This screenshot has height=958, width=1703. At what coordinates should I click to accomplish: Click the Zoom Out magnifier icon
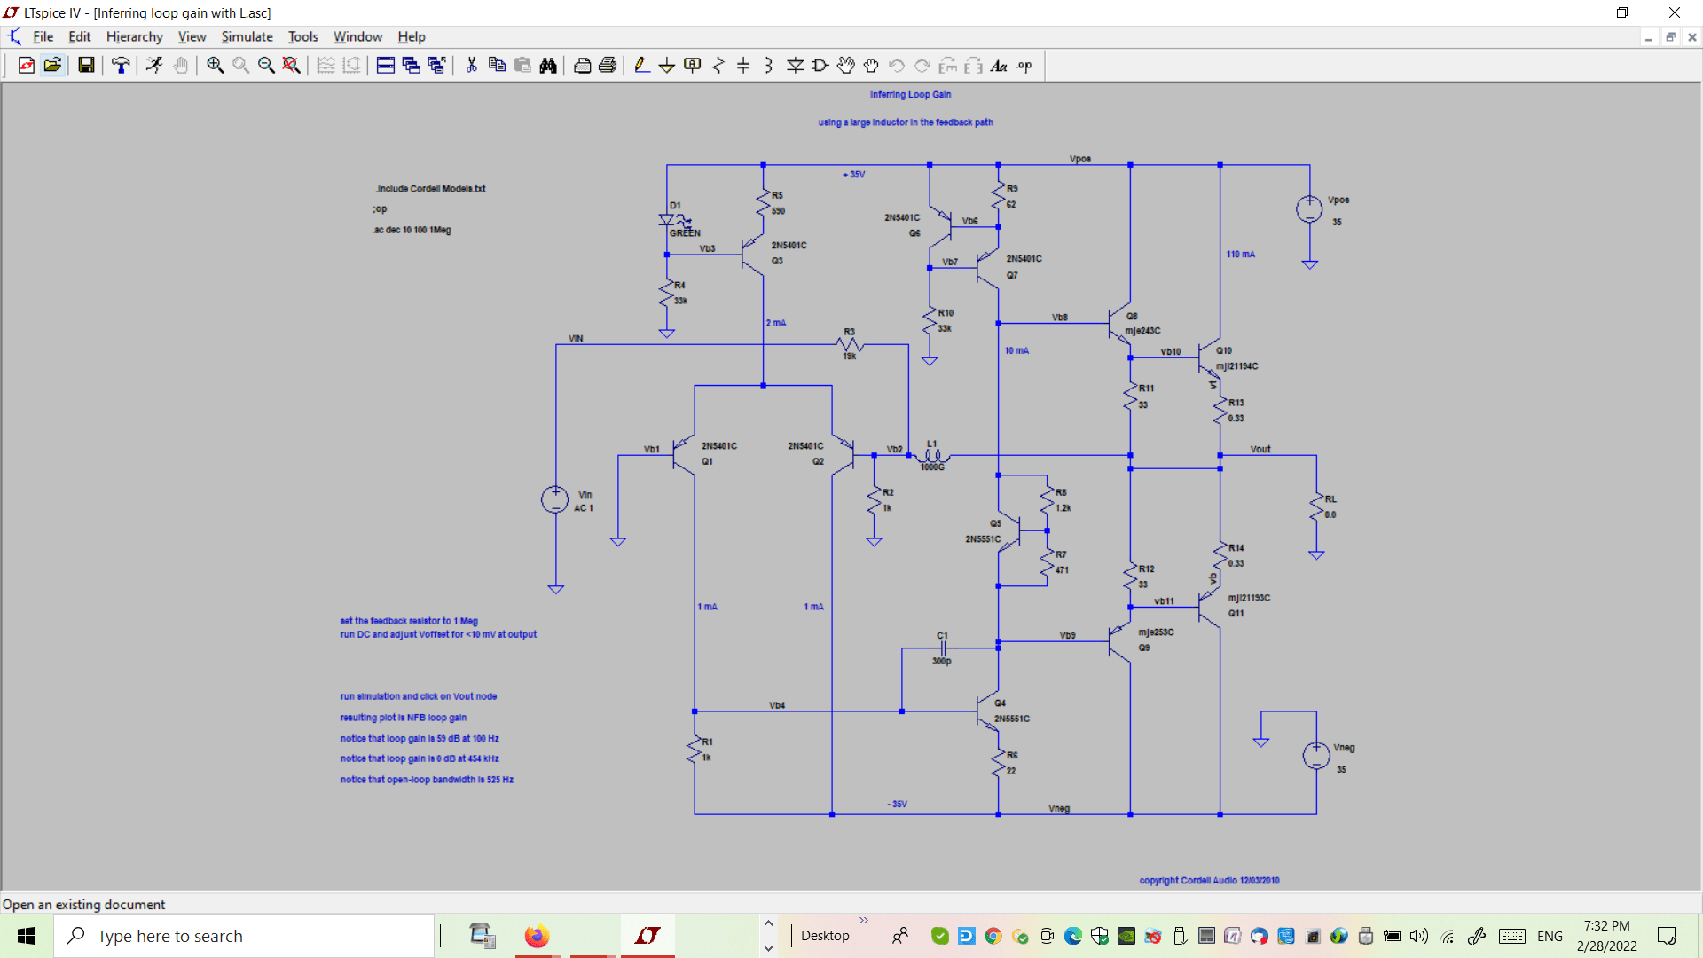[x=265, y=66]
